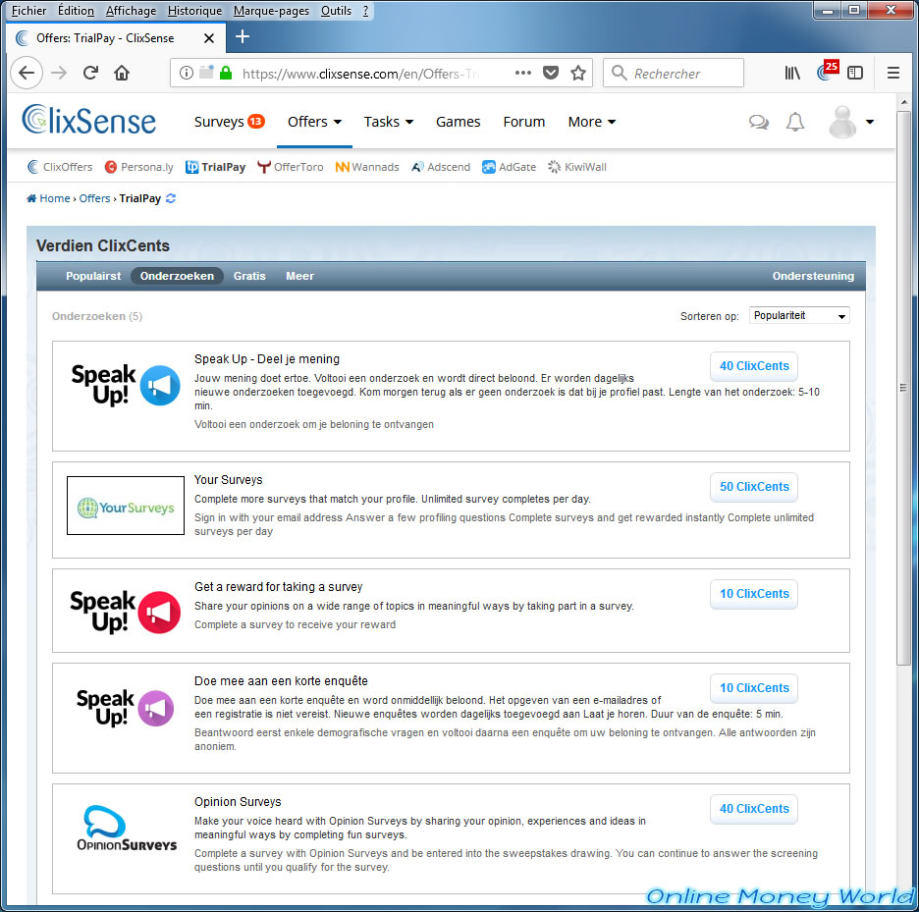919x912 pixels.
Task: Click the ClixSense logo
Action: tap(89, 120)
